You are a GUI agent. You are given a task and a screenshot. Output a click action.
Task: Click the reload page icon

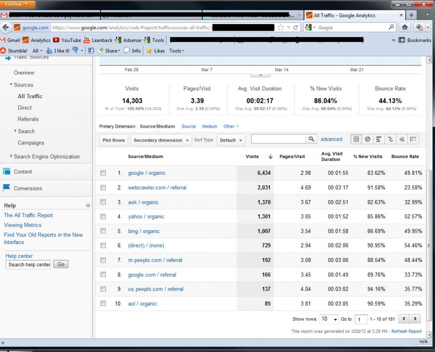[x=296, y=27]
